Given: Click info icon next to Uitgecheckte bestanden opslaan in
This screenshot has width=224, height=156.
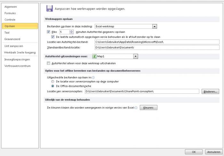Looking at the screenshot, I should (93, 78).
